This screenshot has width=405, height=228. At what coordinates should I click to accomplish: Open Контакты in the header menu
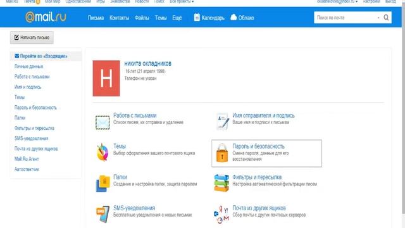point(119,18)
